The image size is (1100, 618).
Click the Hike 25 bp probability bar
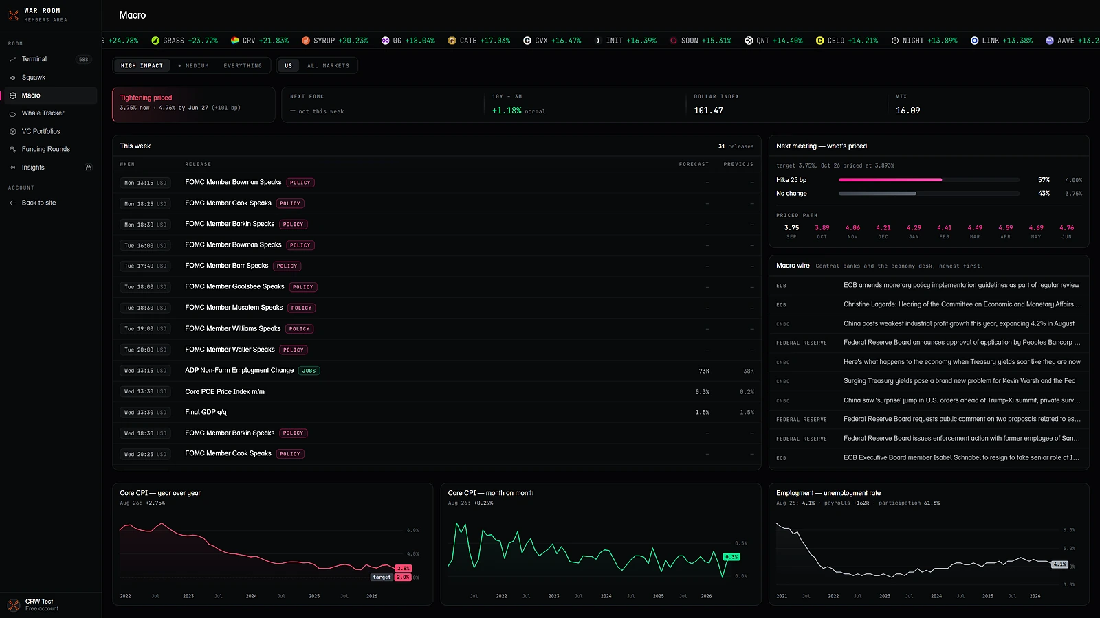click(929, 180)
